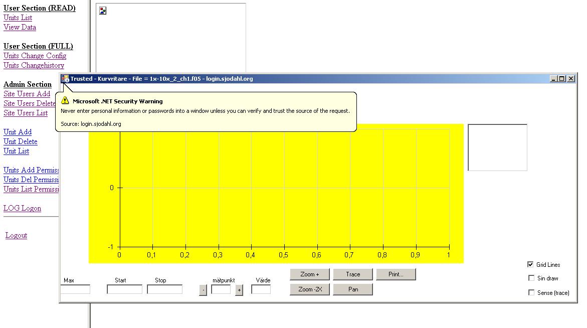Open the Print... dialog button

pos(396,274)
